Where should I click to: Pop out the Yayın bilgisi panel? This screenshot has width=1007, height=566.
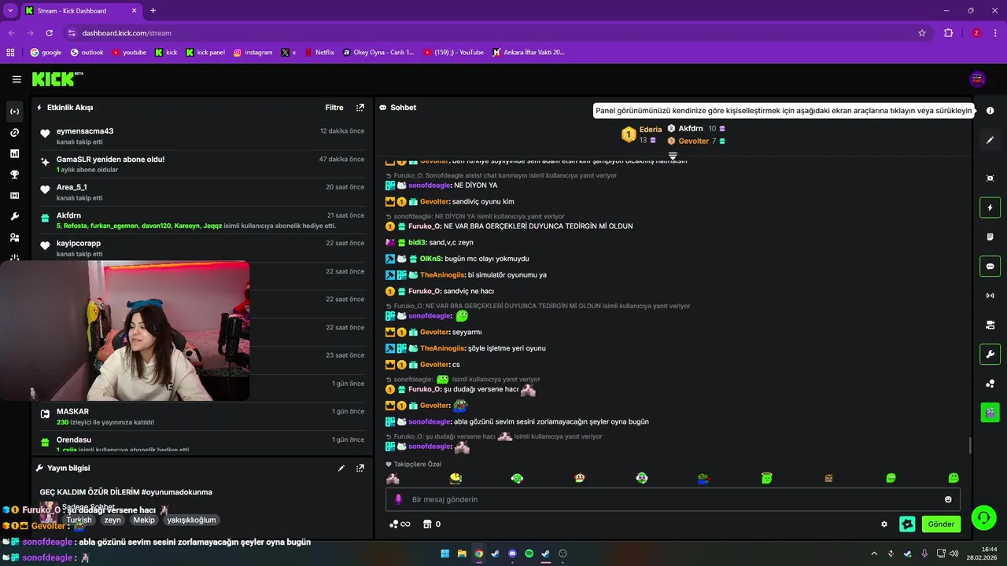pos(360,468)
